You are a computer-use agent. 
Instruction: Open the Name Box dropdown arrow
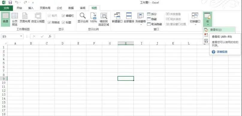(21, 36)
